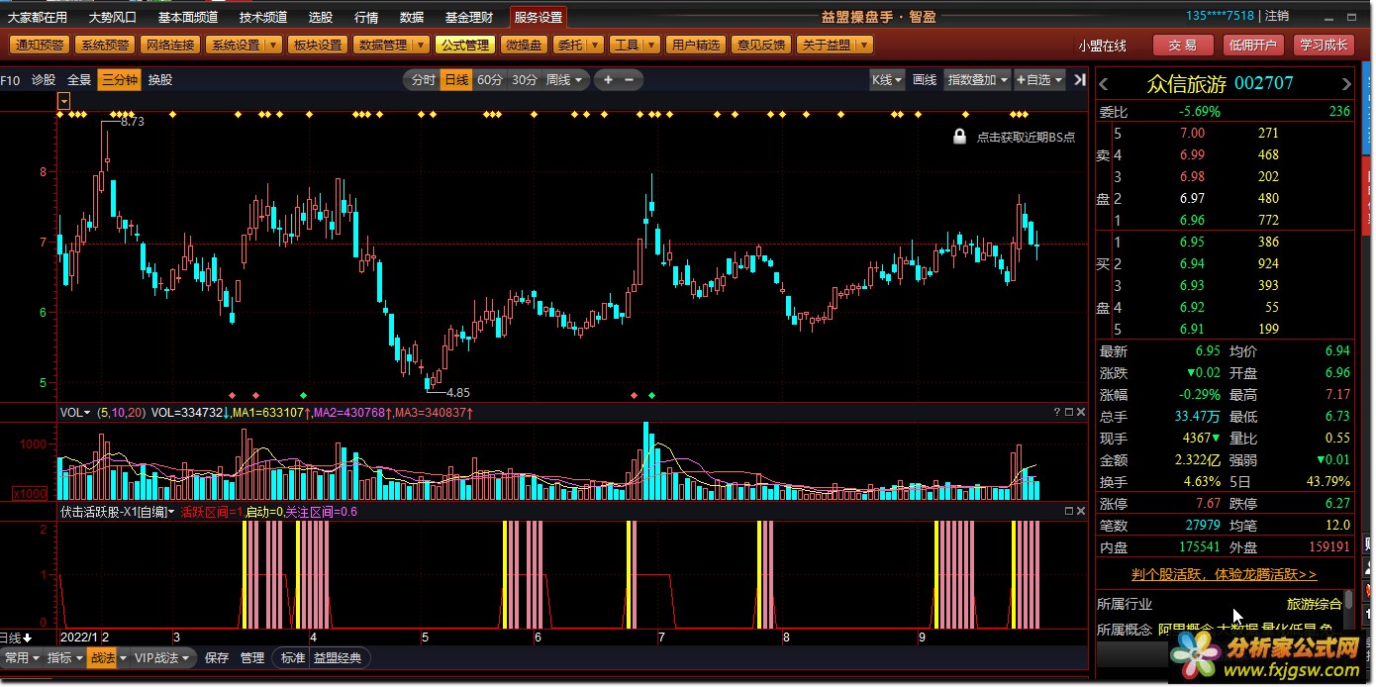
Task: Open the 基金理财 menu
Action: click(469, 17)
